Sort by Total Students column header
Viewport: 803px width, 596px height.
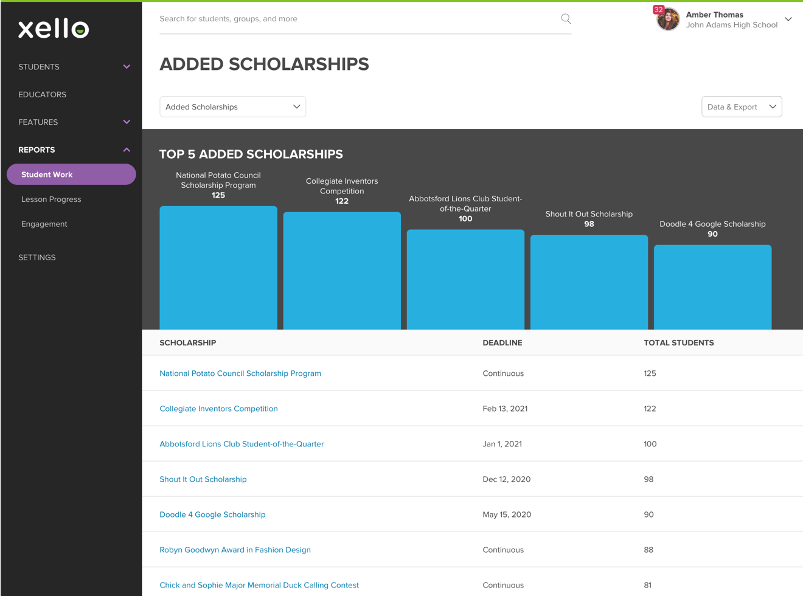click(x=679, y=343)
